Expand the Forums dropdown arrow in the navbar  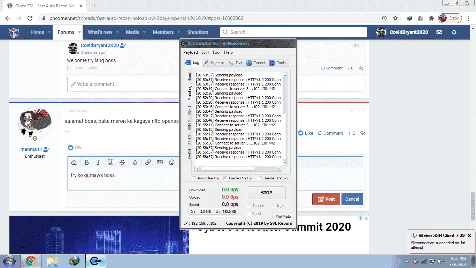pyautogui.click(x=79, y=32)
